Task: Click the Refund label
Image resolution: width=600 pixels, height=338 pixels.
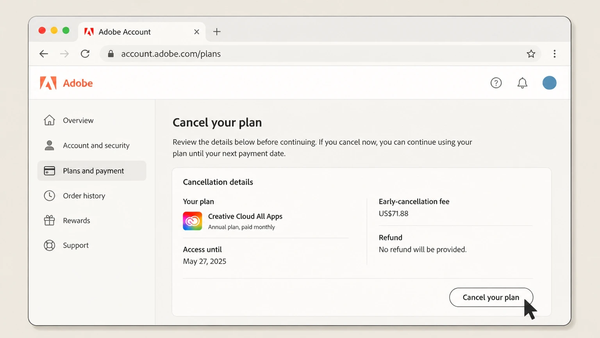Action: (x=391, y=237)
